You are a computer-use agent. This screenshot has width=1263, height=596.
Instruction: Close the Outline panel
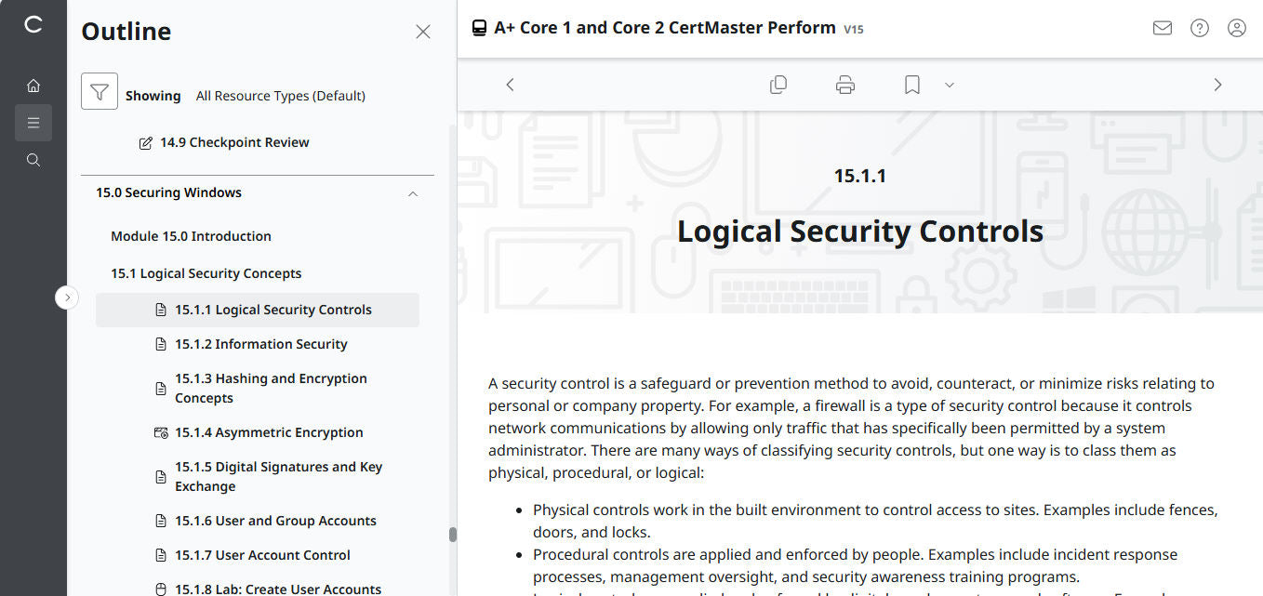[423, 32]
